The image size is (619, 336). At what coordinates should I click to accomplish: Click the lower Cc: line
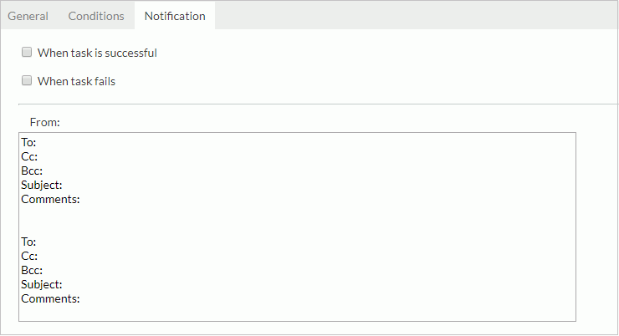tap(29, 256)
